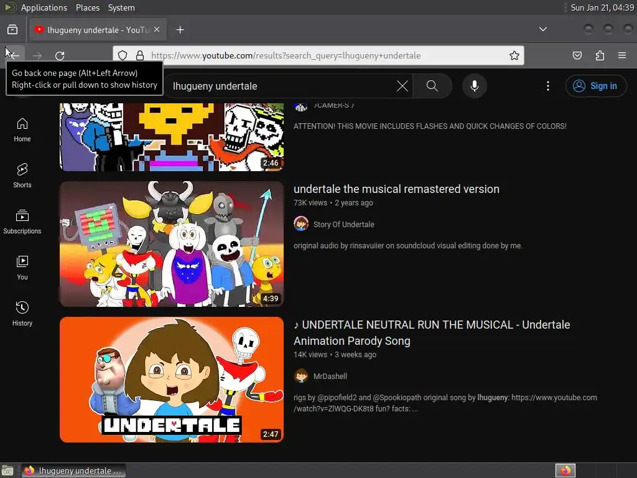Close the lhugueny undertale YouTube tab

pos(157,30)
